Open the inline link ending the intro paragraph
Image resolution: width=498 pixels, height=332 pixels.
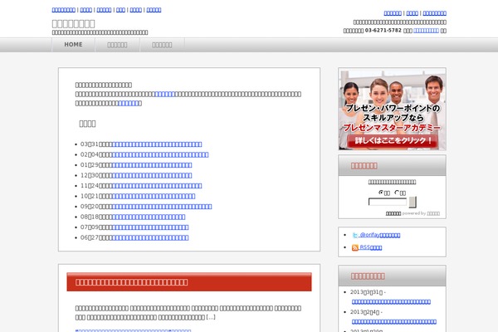coord(129,103)
